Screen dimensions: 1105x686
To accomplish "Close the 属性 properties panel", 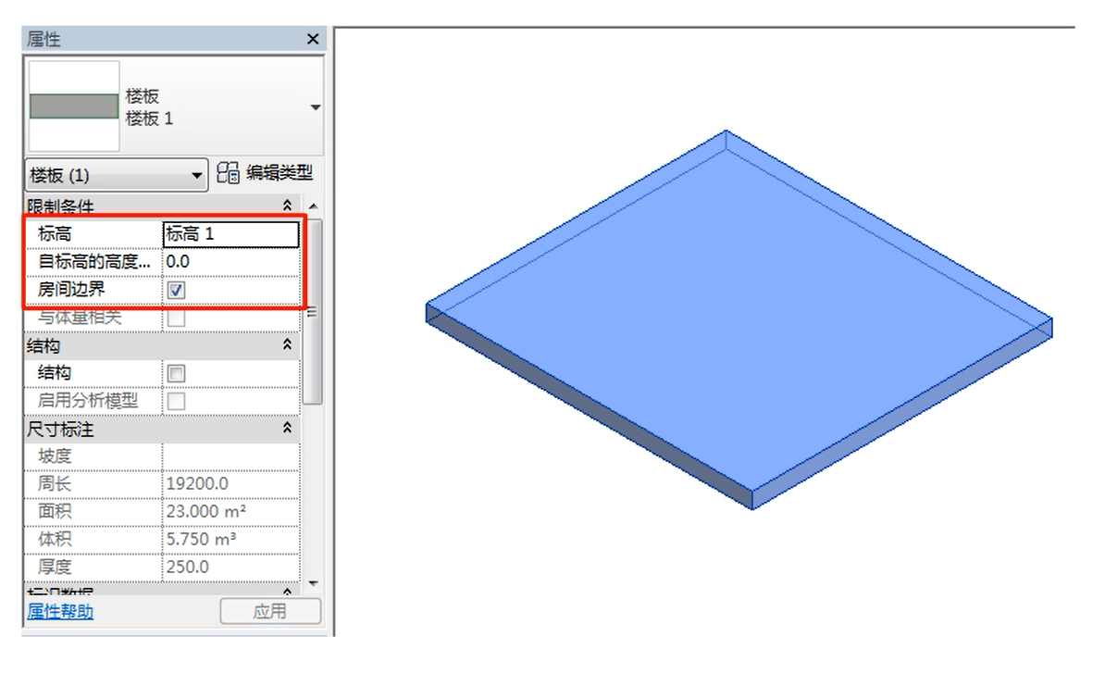I will click(x=313, y=39).
